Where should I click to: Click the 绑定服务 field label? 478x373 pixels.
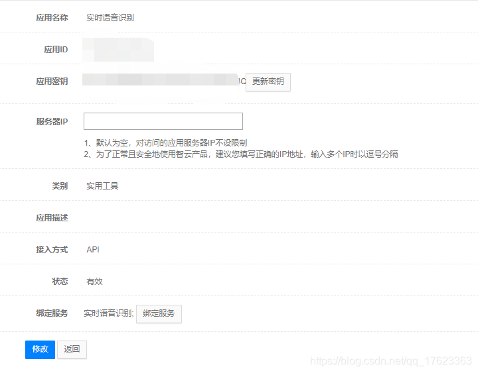point(52,313)
